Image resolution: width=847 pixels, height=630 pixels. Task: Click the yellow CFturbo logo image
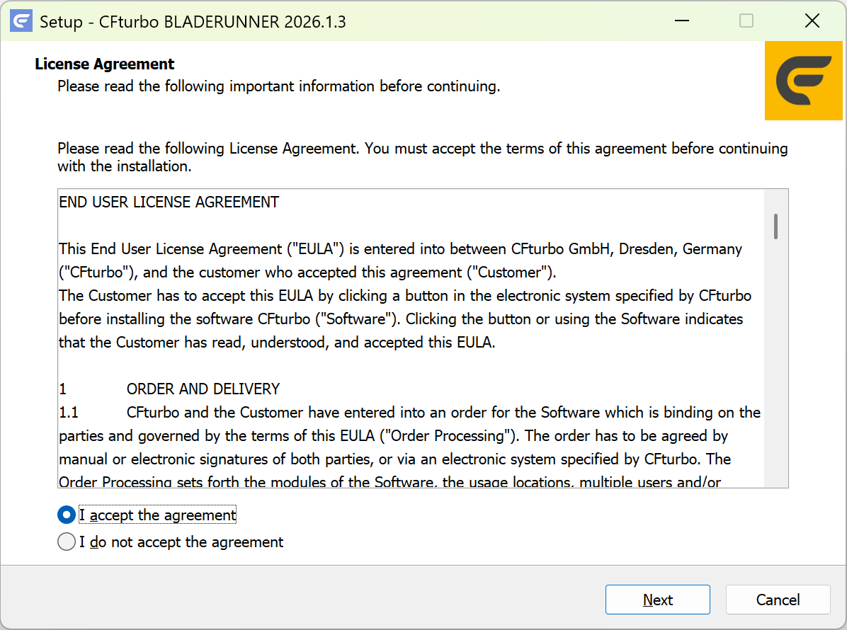[x=803, y=81]
